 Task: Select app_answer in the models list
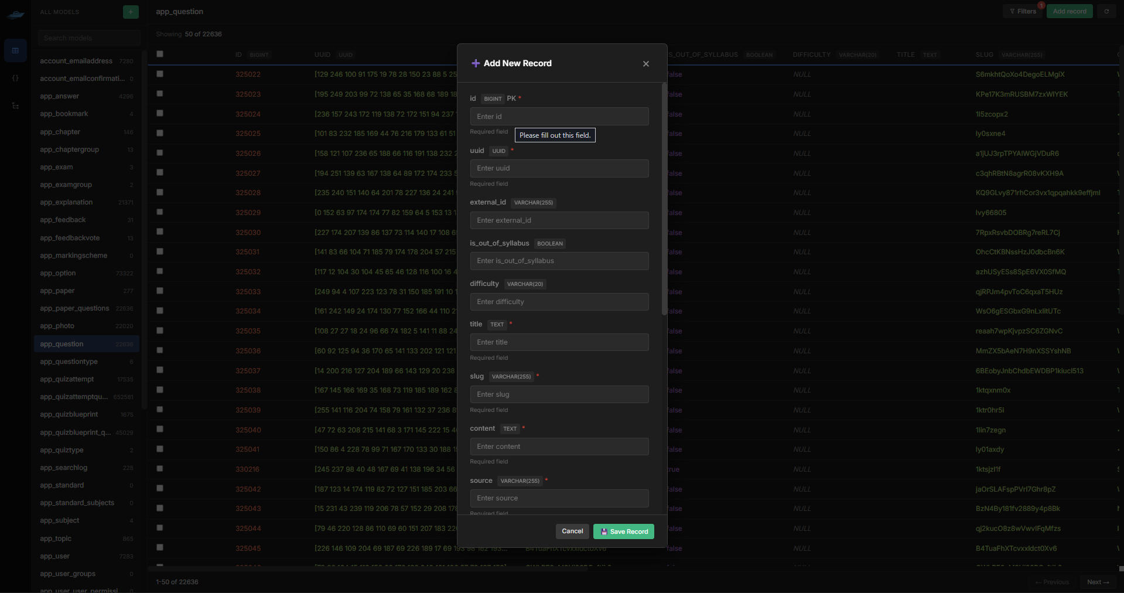pyautogui.click(x=59, y=96)
